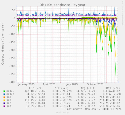
Task: Click the 'October 2025' x-axis label
Action: [95, 84]
